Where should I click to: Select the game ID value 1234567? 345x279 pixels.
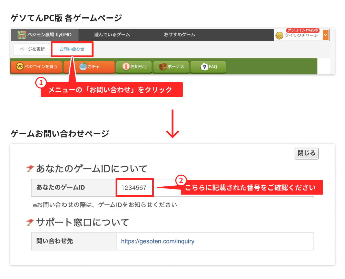coord(134,187)
